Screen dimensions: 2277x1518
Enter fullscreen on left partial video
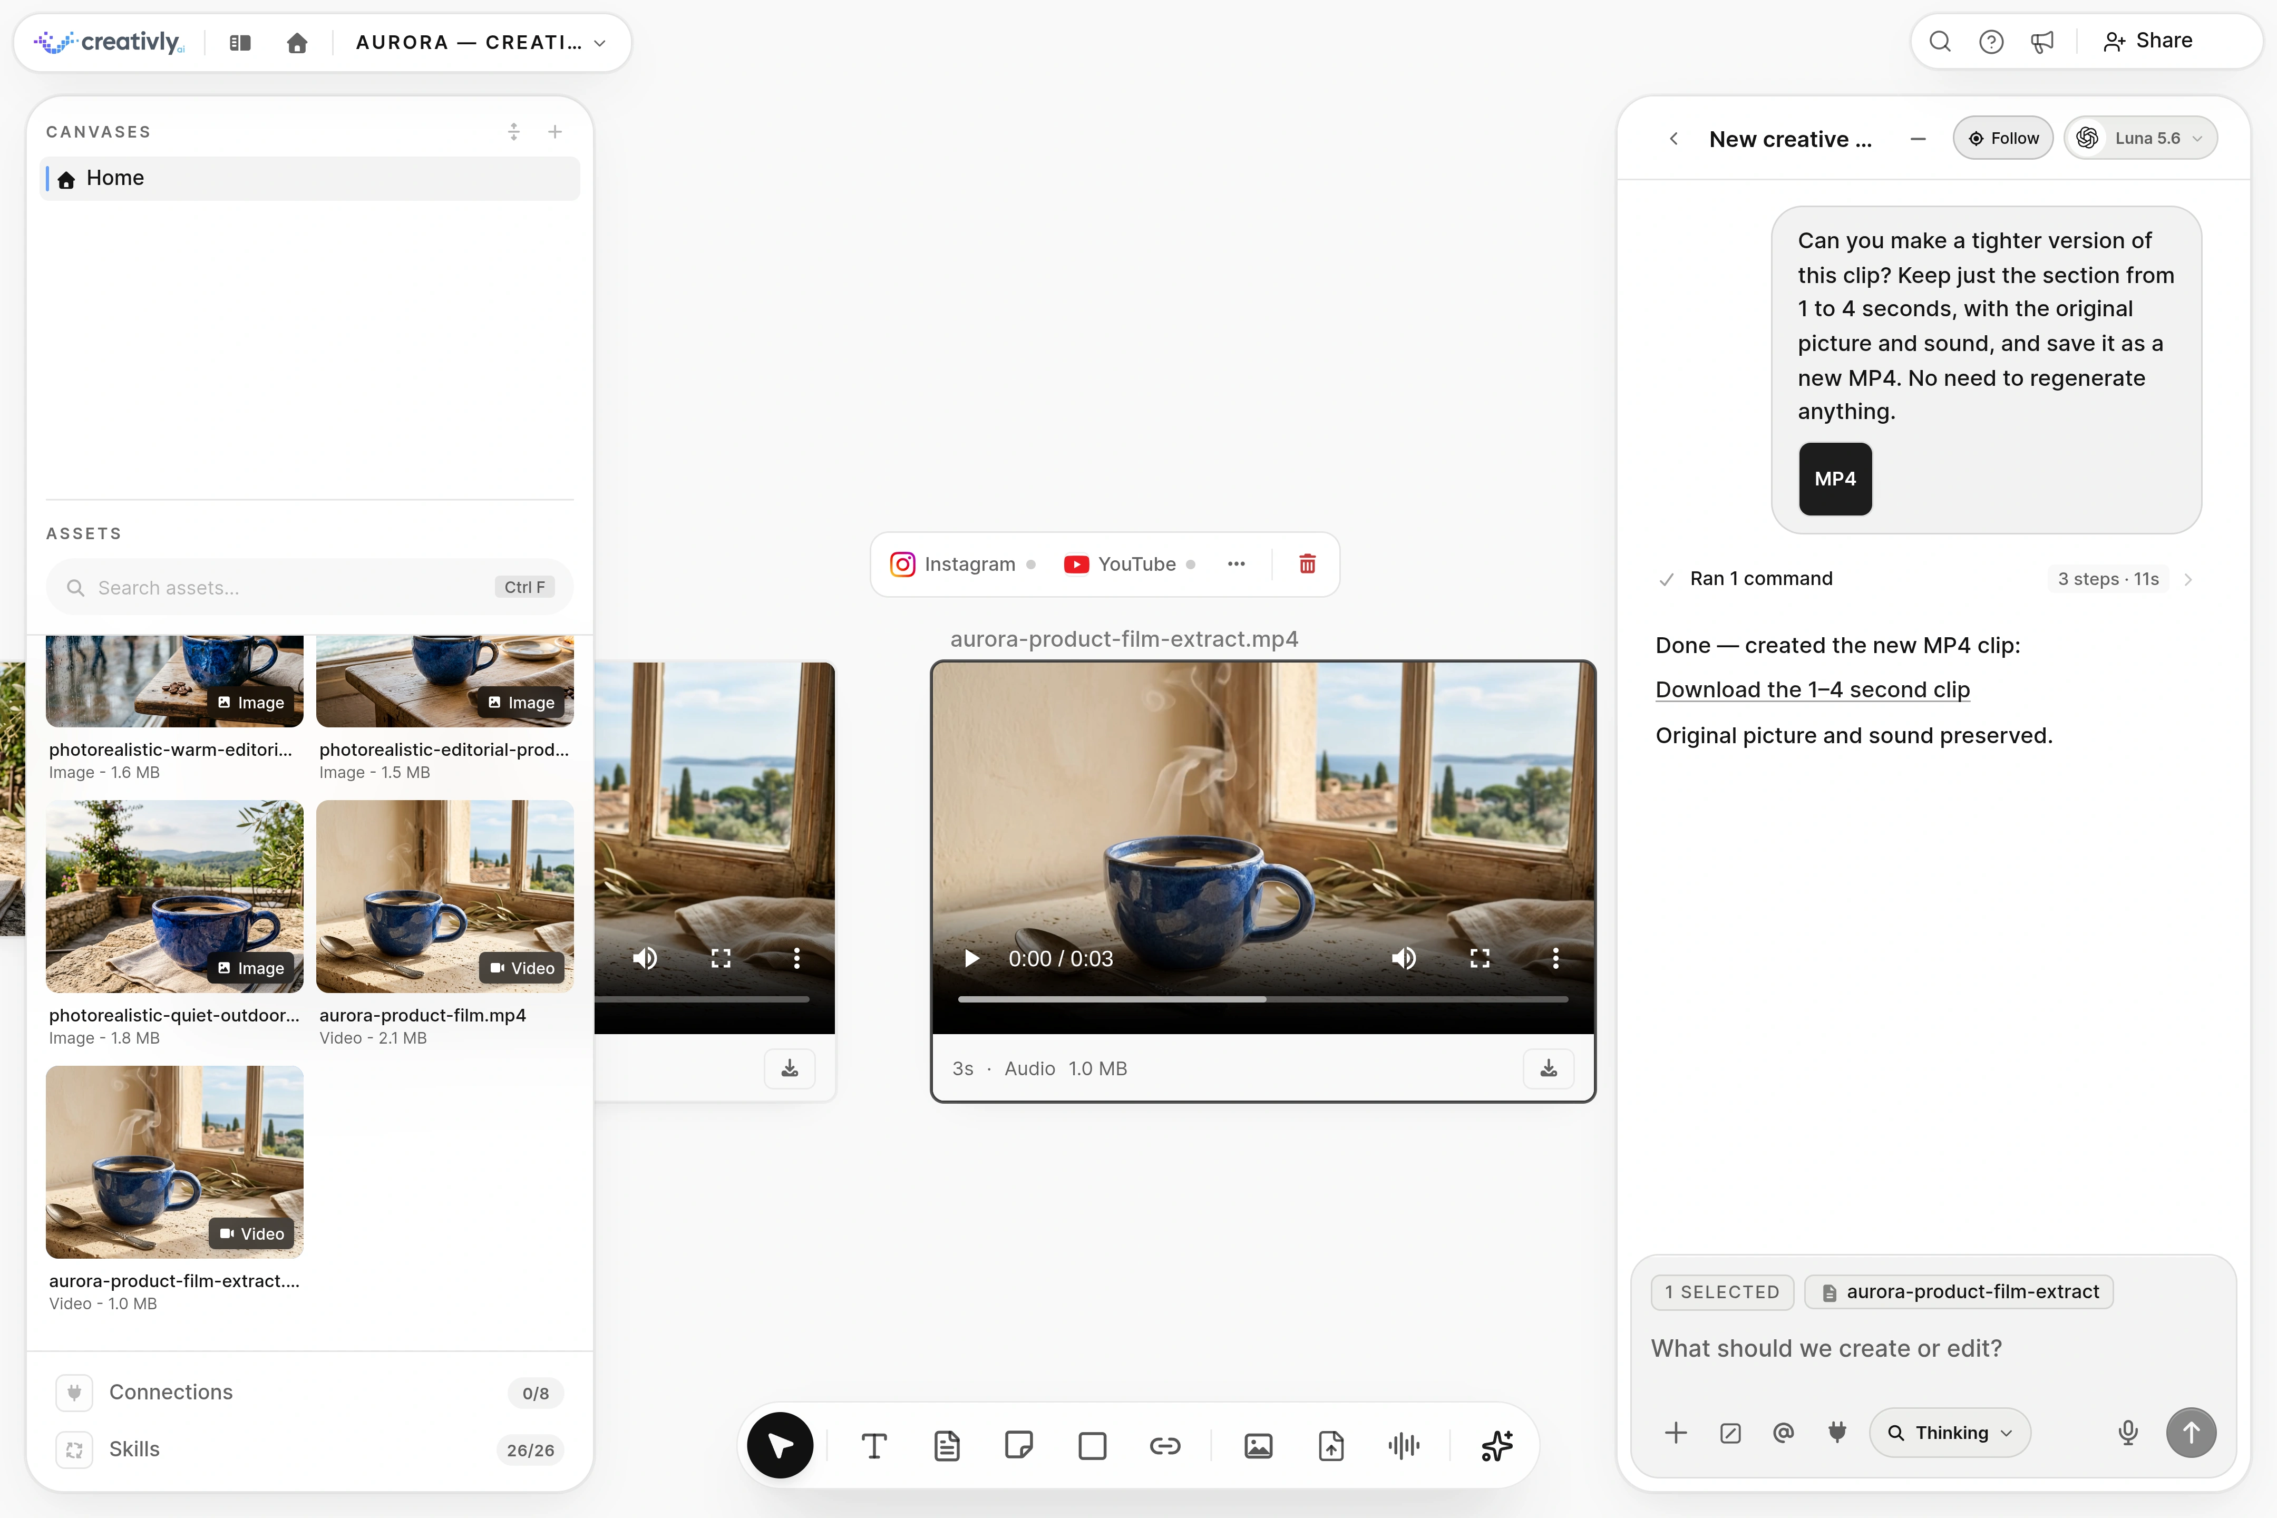(x=721, y=958)
